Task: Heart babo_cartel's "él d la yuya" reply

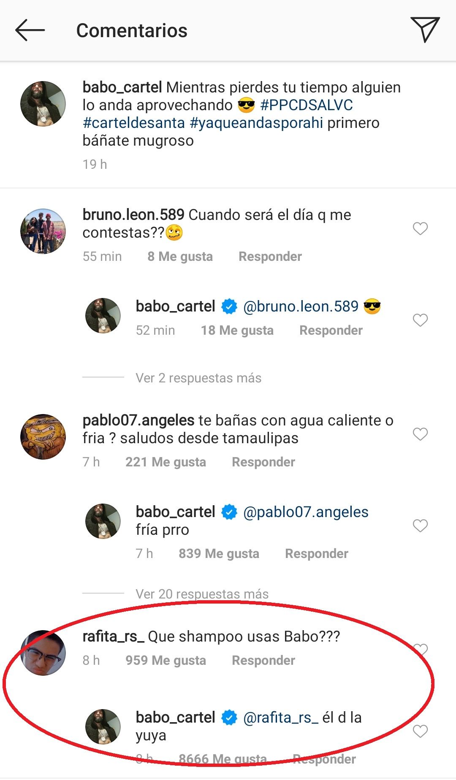Action: click(420, 731)
